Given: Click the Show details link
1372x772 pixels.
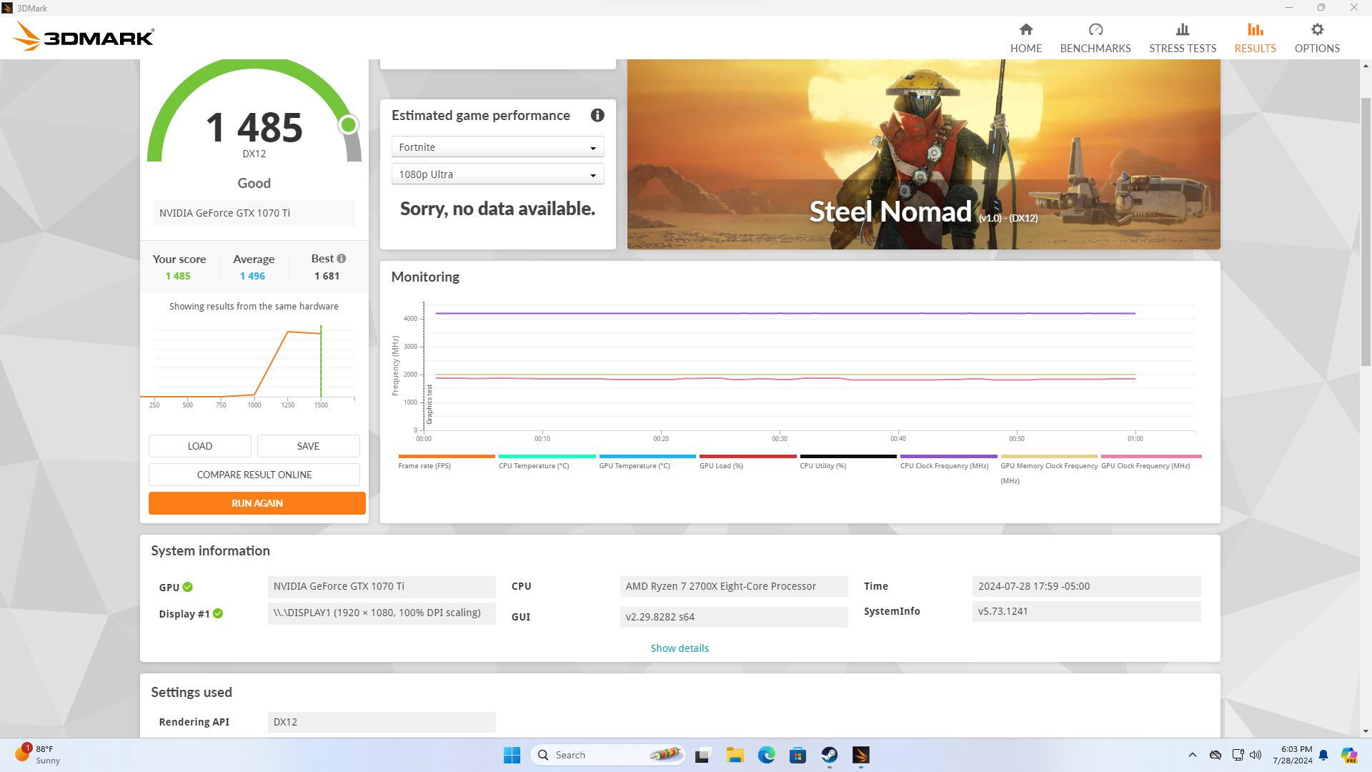Looking at the screenshot, I should click(680, 648).
